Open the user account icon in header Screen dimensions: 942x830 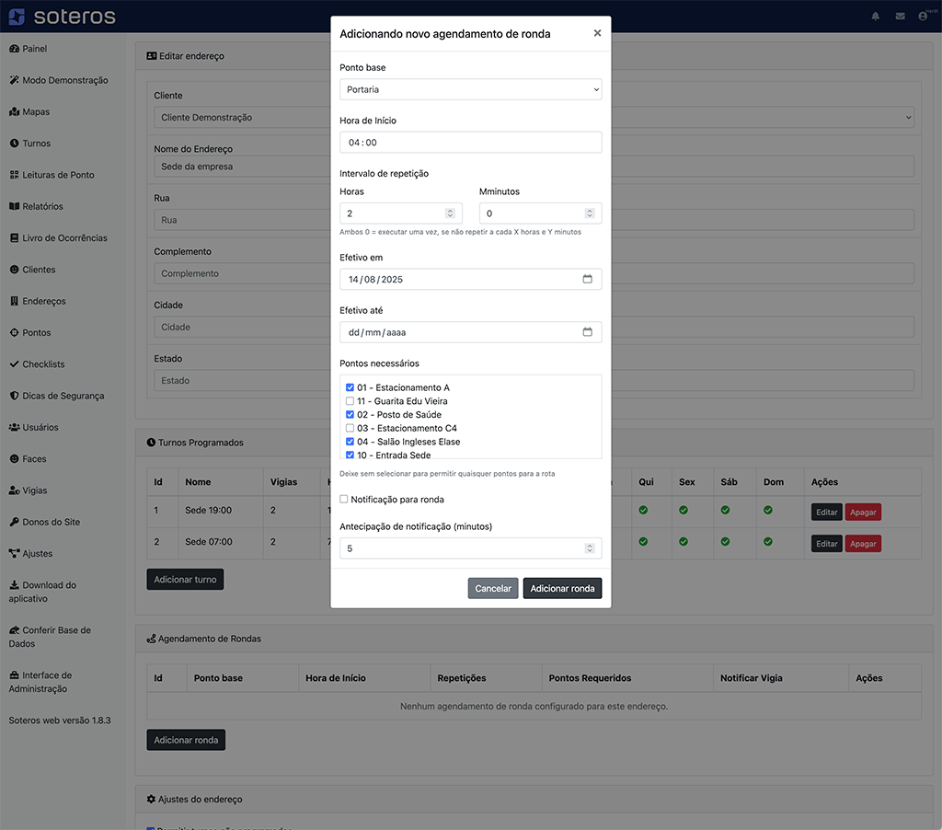point(923,17)
